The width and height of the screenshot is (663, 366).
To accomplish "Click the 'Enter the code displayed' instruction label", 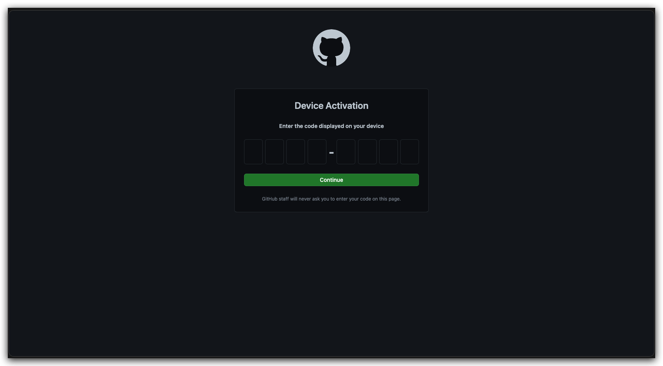I will (331, 126).
